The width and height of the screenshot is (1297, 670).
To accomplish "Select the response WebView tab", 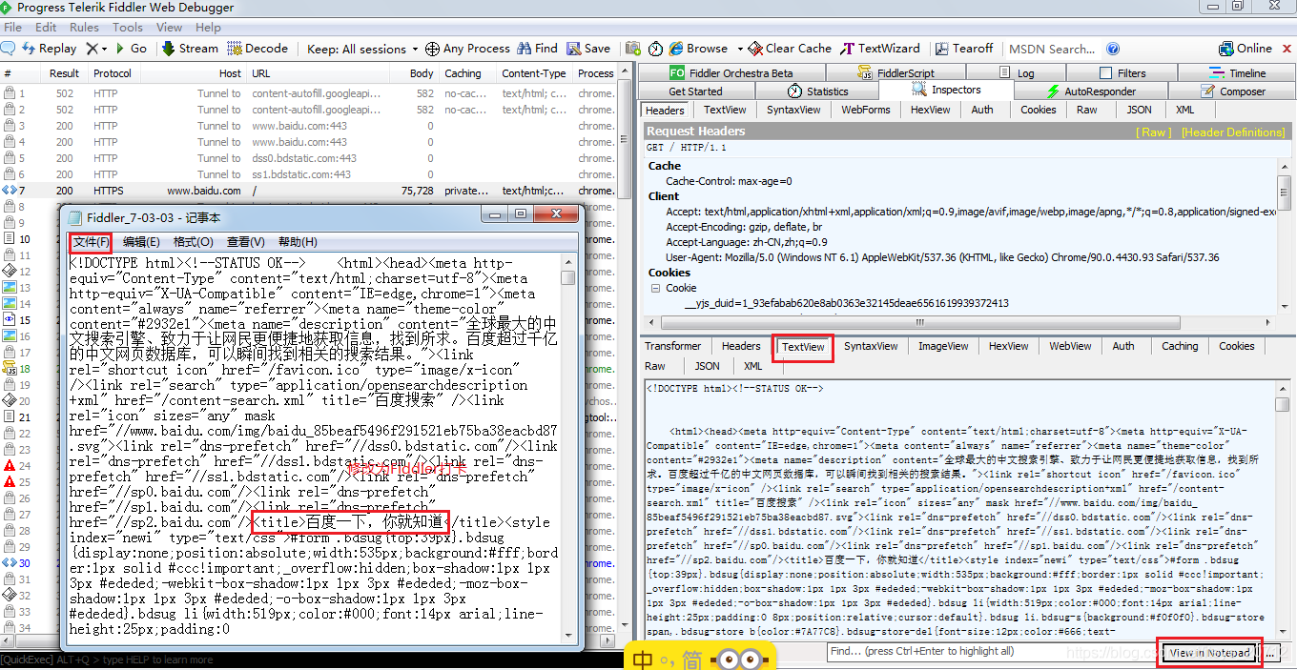I will 1070,346.
